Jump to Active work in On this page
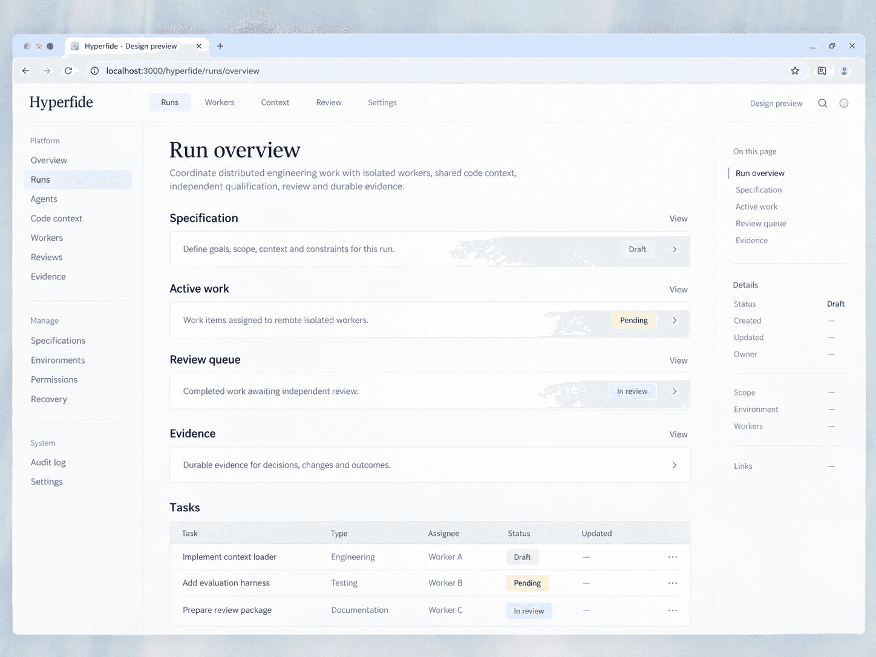The height and width of the screenshot is (657, 876). (x=756, y=206)
